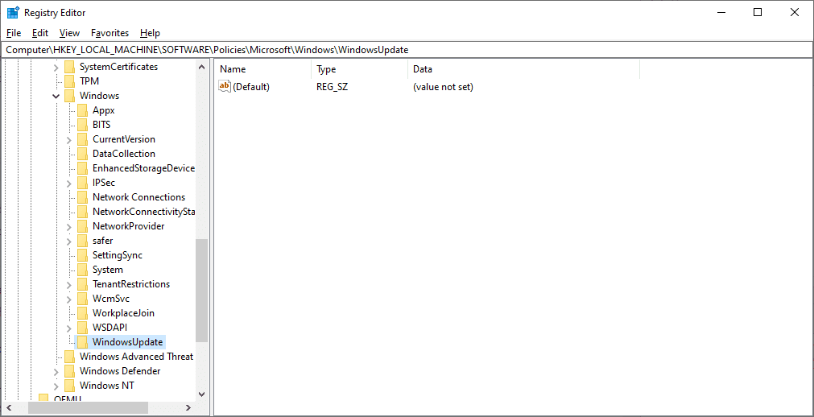Expand the Windows Defender key

coord(56,372)
